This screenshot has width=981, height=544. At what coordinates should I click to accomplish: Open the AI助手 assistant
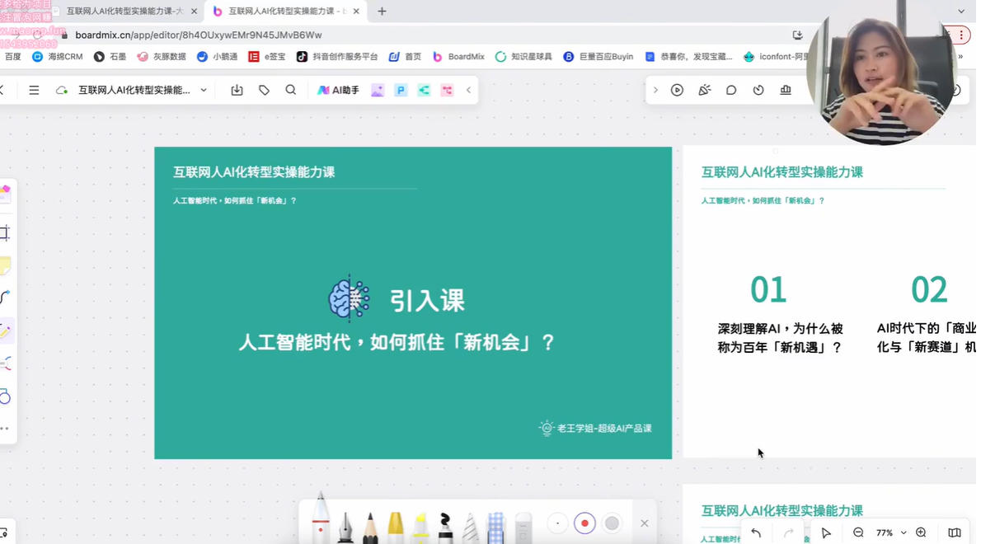tap(339, 90)
